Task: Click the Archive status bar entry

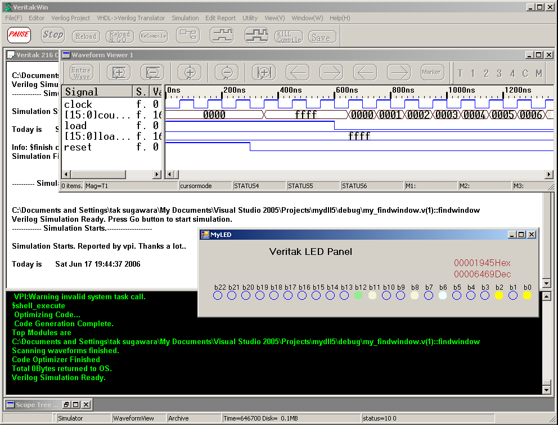Action: 194,418
